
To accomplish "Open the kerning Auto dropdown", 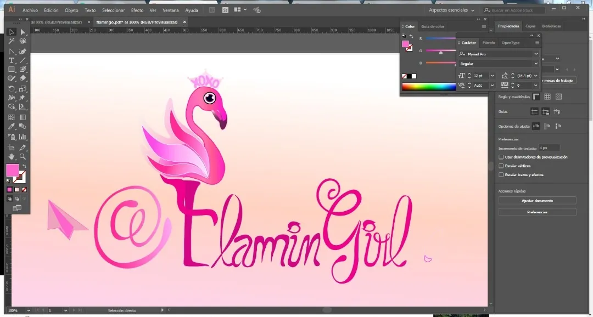I will pos(492,86).
